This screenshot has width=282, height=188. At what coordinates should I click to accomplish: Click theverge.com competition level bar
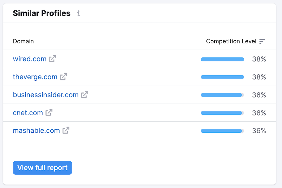tap(222, 77)
